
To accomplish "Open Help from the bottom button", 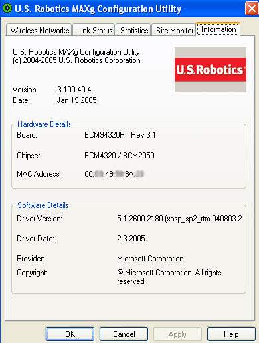I will pyautogui.click(x=231, y=334).
